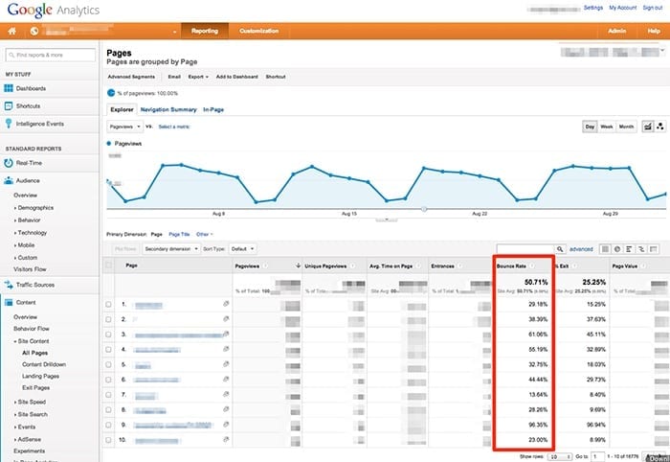Check the row 3 checkbox

tap(108, 335)
